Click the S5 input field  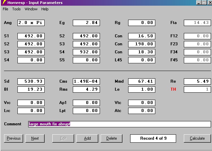[87, 60]
